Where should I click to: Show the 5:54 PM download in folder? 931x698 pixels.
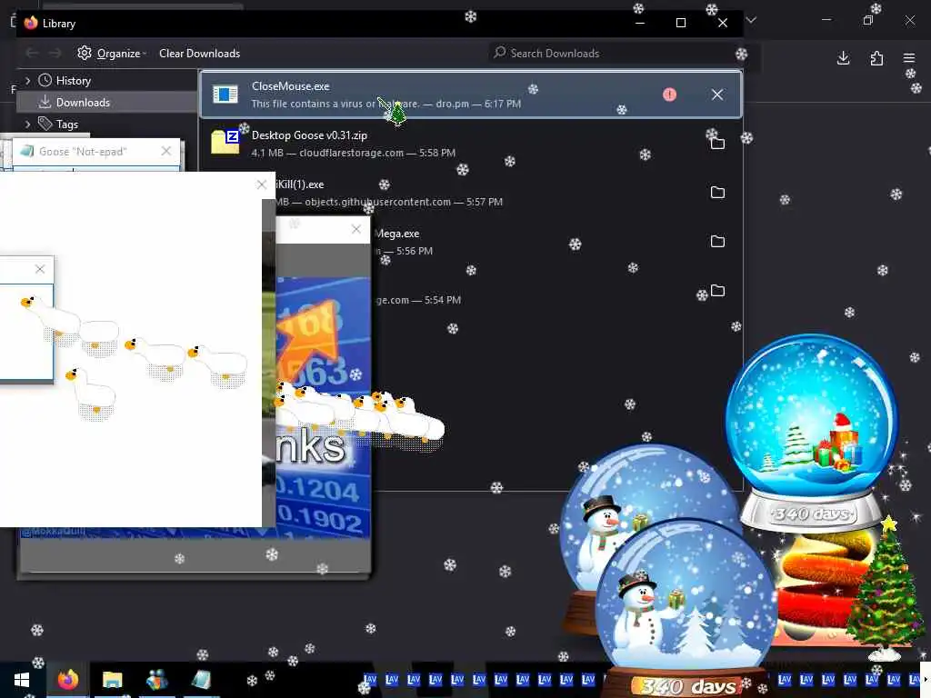click(x=718, y=291)
